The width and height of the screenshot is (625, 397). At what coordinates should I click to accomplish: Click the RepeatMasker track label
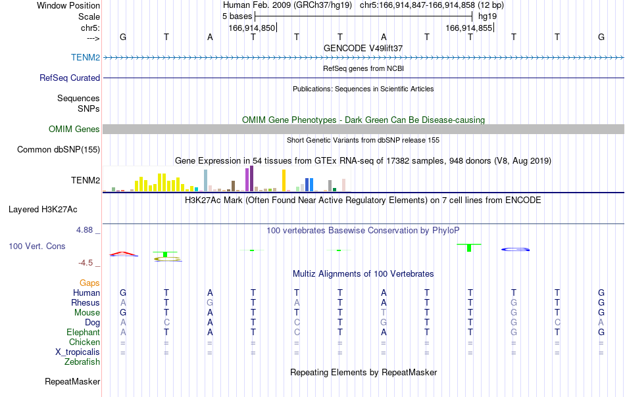(x=72, y=381)
